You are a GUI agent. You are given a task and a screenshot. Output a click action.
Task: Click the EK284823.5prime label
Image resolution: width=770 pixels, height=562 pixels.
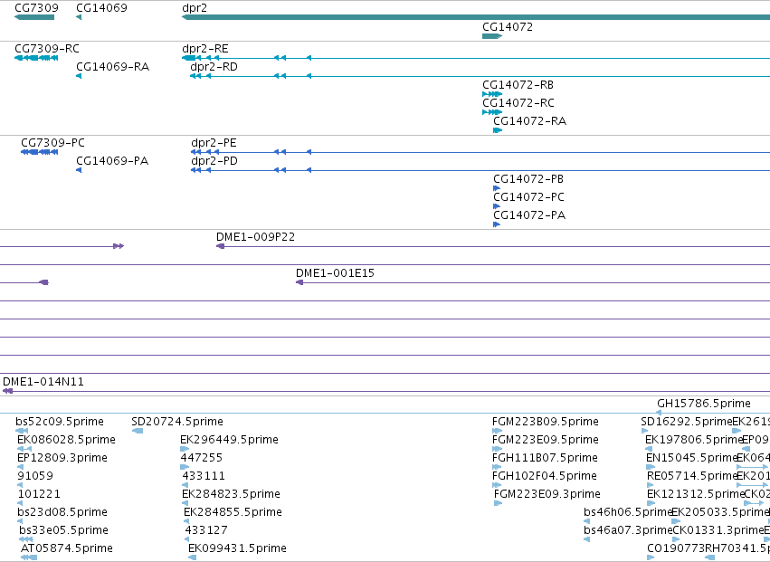[232, 495]
